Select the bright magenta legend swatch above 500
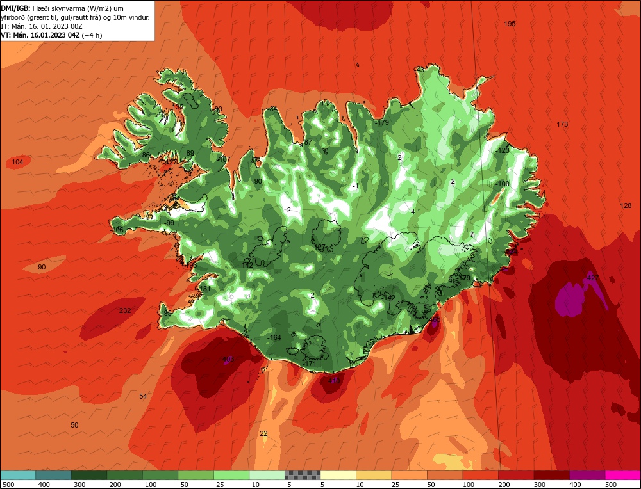Image resolution: width=641 pixels, height=489 pixels. pos(622,475)
